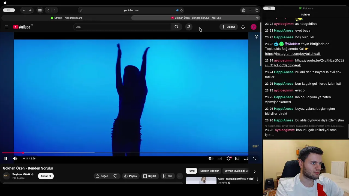Open more actions three-dot button under video
The width and height of the screenshot is (349, 196).
[180, 176]
